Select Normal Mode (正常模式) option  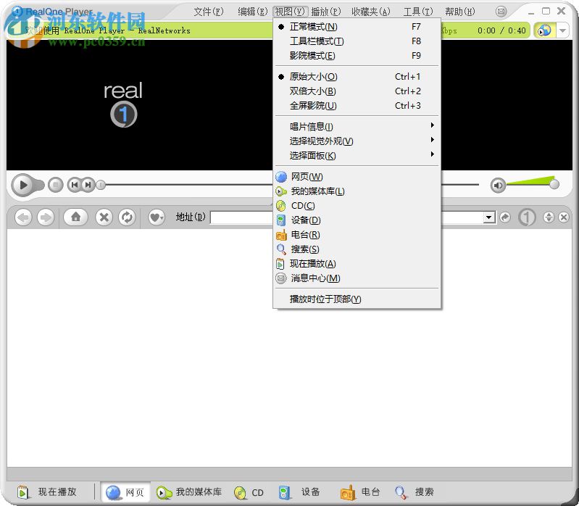357,27
